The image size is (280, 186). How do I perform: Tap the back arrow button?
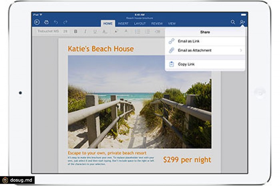[37, 22]
